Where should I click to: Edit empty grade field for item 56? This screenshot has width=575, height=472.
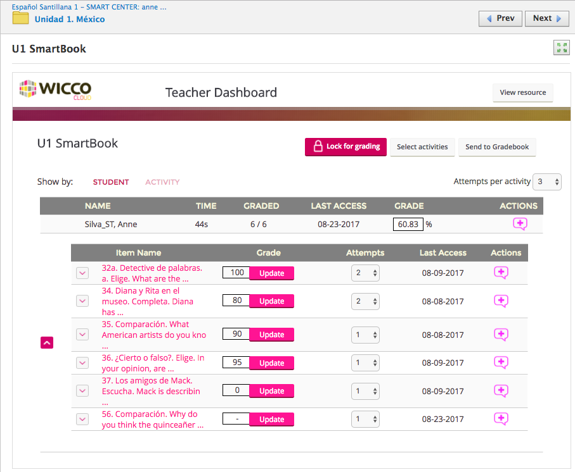point(236,419)
